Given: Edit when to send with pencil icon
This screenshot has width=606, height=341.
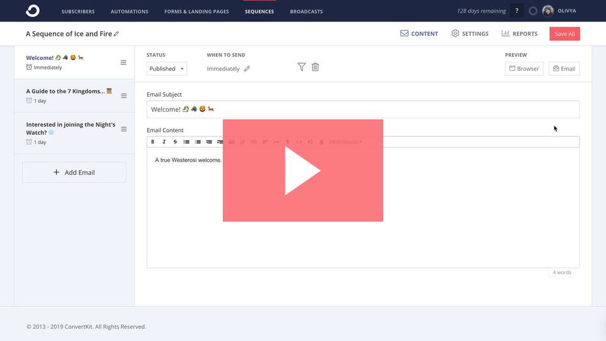Looking at the screenshot, I should pos(247,69).
